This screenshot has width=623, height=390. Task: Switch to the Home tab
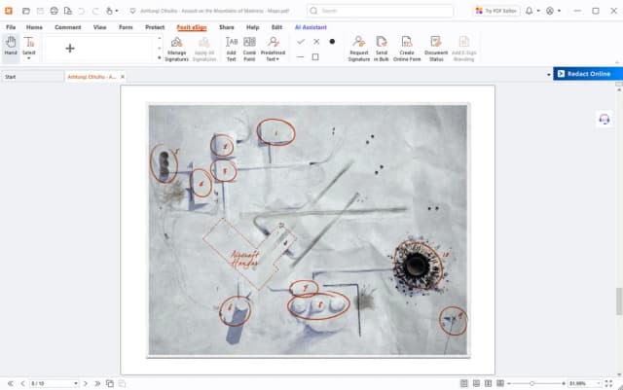34,27
